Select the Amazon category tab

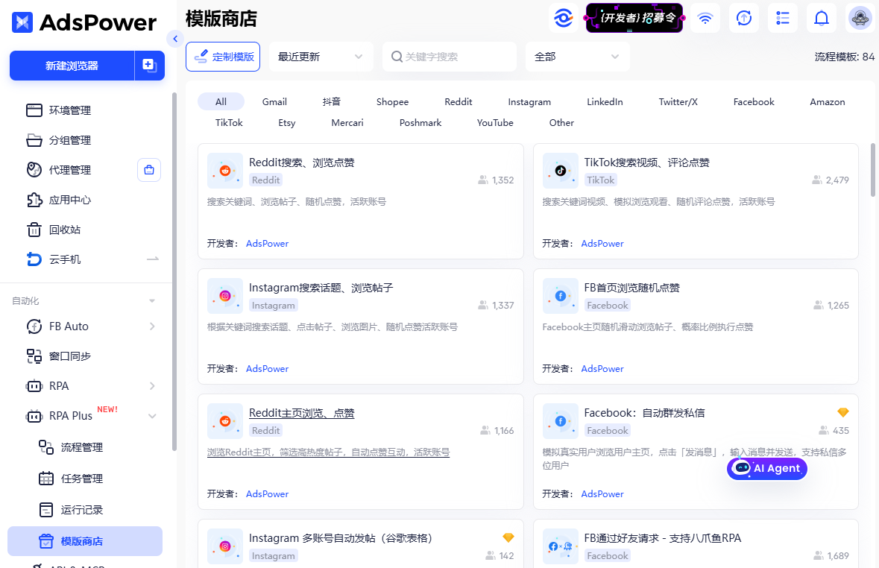[x=827, y=101]
